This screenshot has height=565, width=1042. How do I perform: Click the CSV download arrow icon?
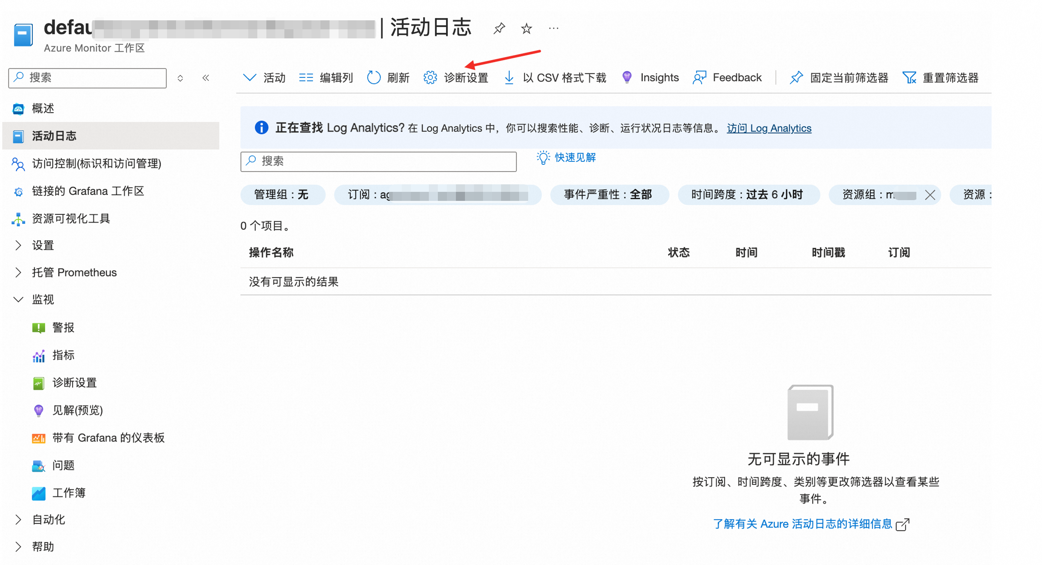tap(509, 77)
